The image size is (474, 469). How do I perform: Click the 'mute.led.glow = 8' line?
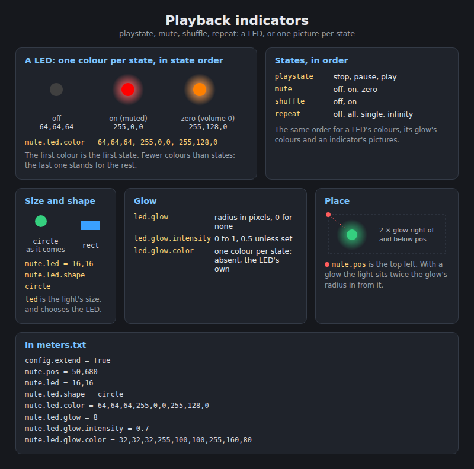pos(61,417)
